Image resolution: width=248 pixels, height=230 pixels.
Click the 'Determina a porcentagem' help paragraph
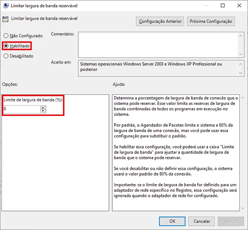coord(176,106)
